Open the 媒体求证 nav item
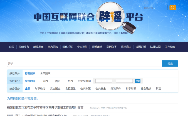Image resolution: width=188 pixels, height=116 pixels. 68,47
